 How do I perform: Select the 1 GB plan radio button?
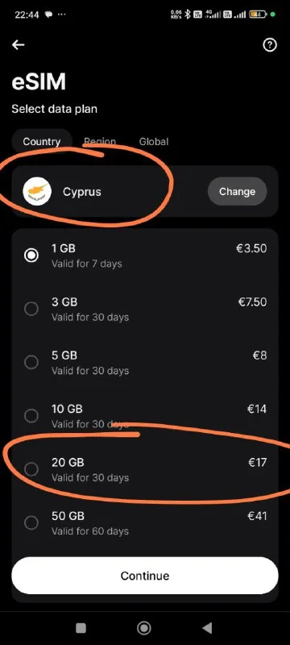tap(31, 256)
